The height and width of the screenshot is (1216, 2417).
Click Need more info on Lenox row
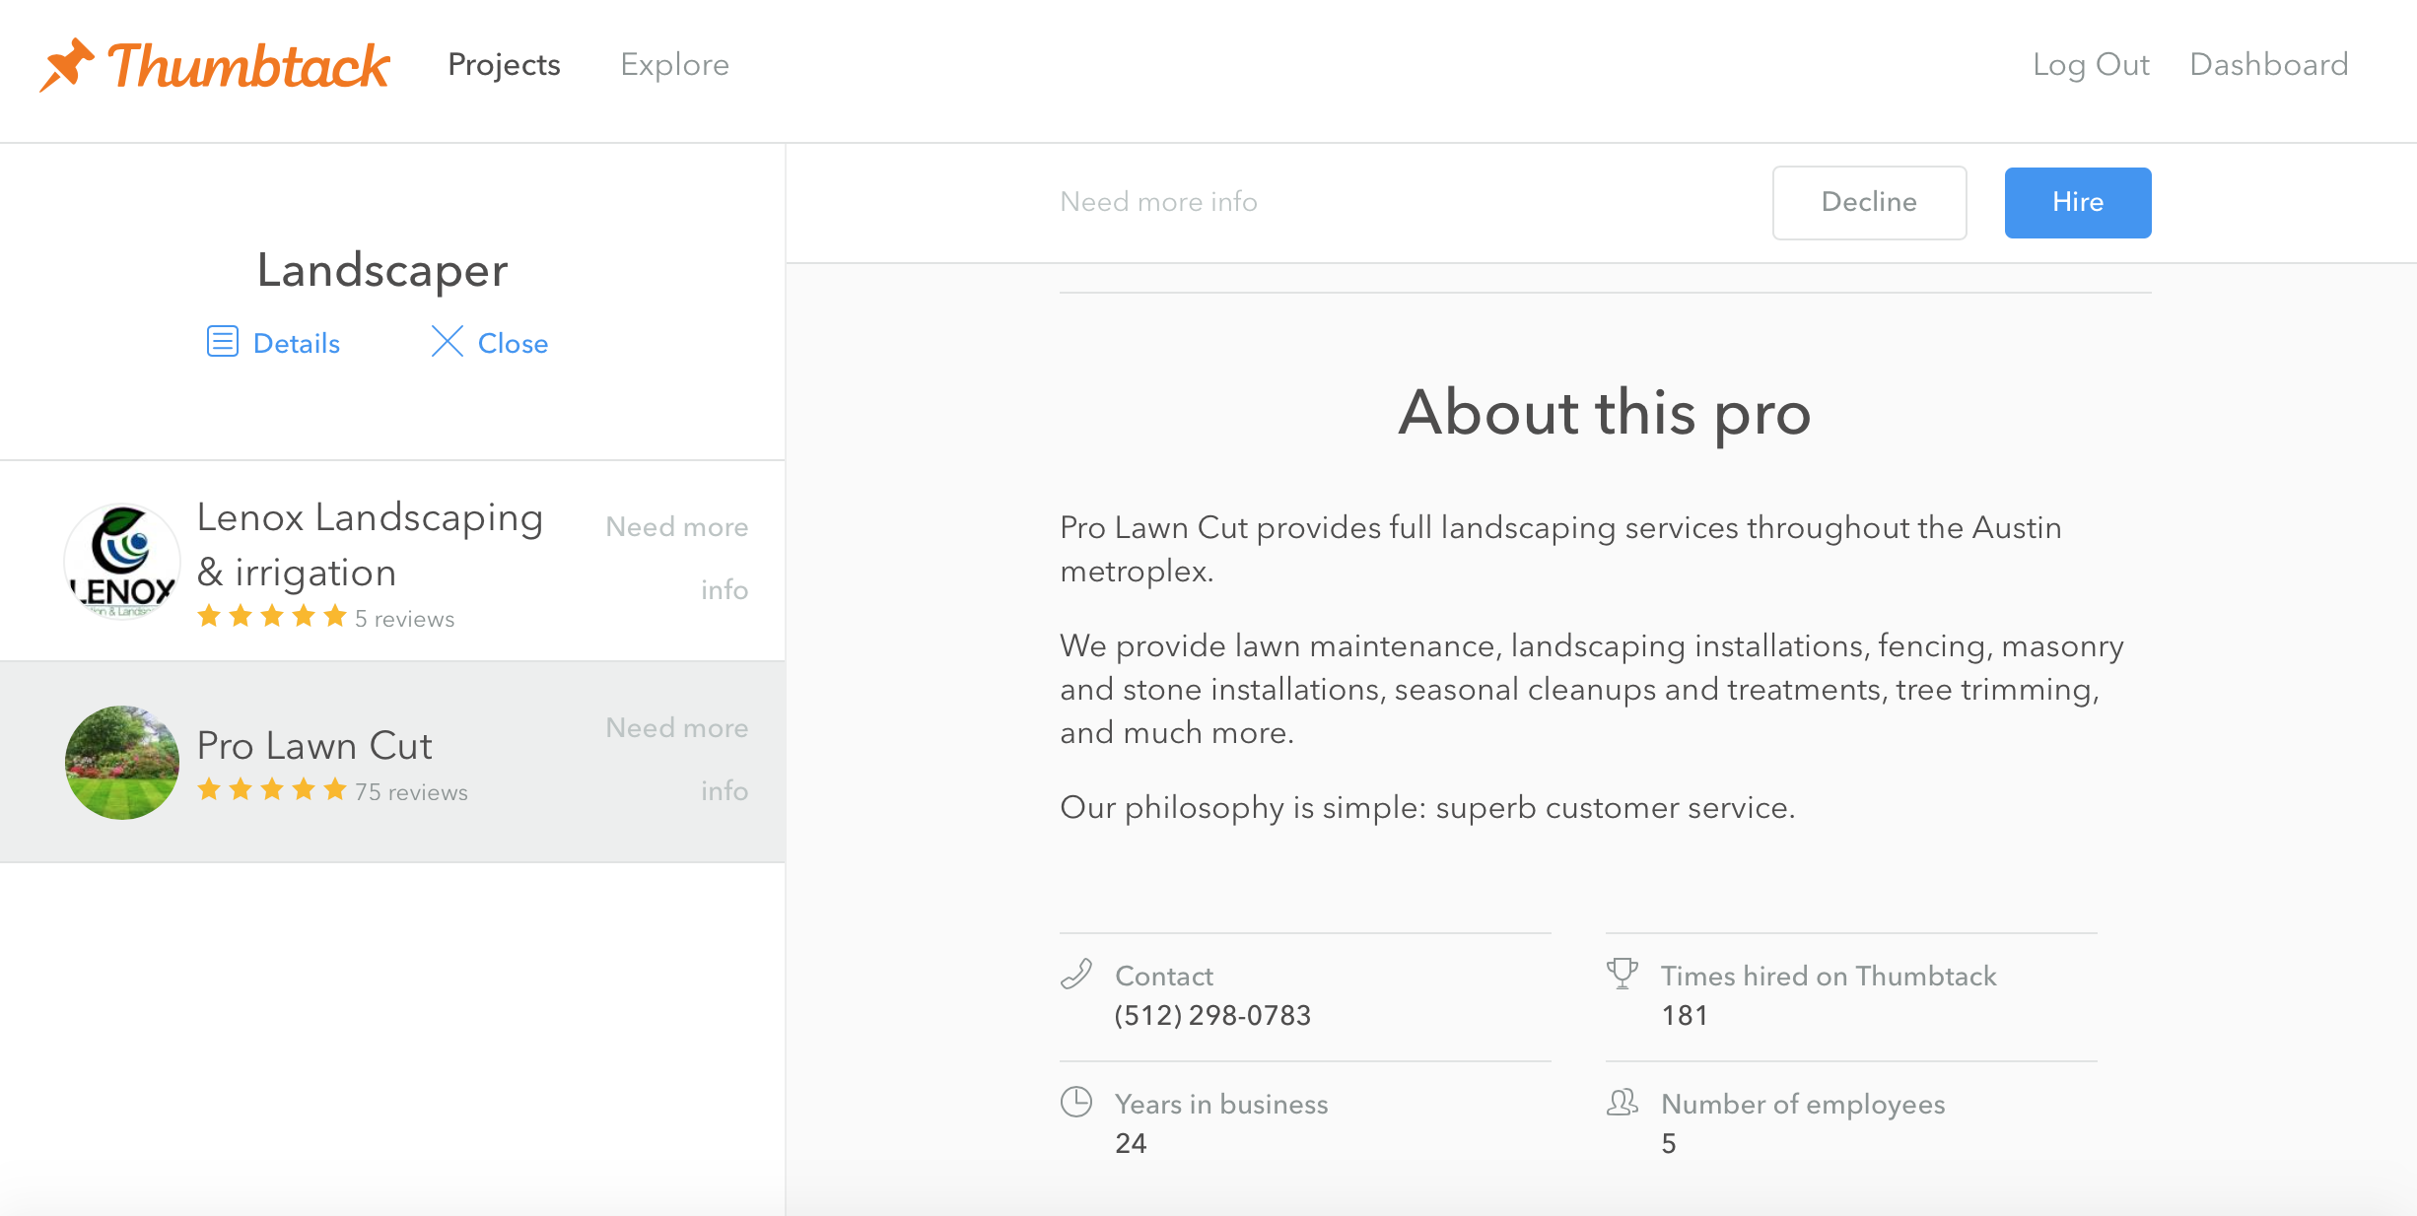point(676,559)
